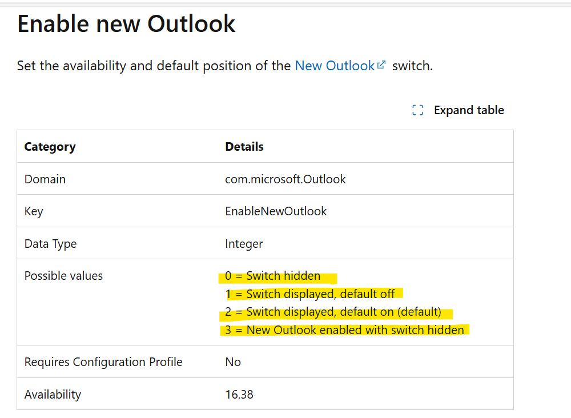Click the highlighted Switch hidden value line

point(276,275)
